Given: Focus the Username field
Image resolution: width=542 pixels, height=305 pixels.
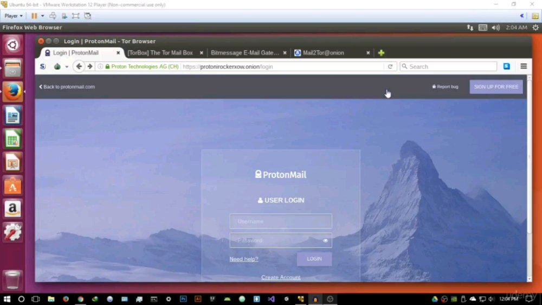Looking at the screenshot, I should (281, 221).
